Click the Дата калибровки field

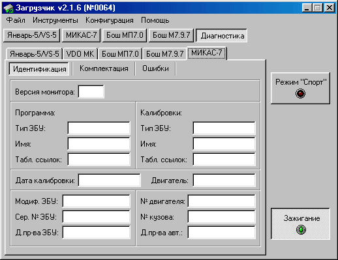(110, 180)
